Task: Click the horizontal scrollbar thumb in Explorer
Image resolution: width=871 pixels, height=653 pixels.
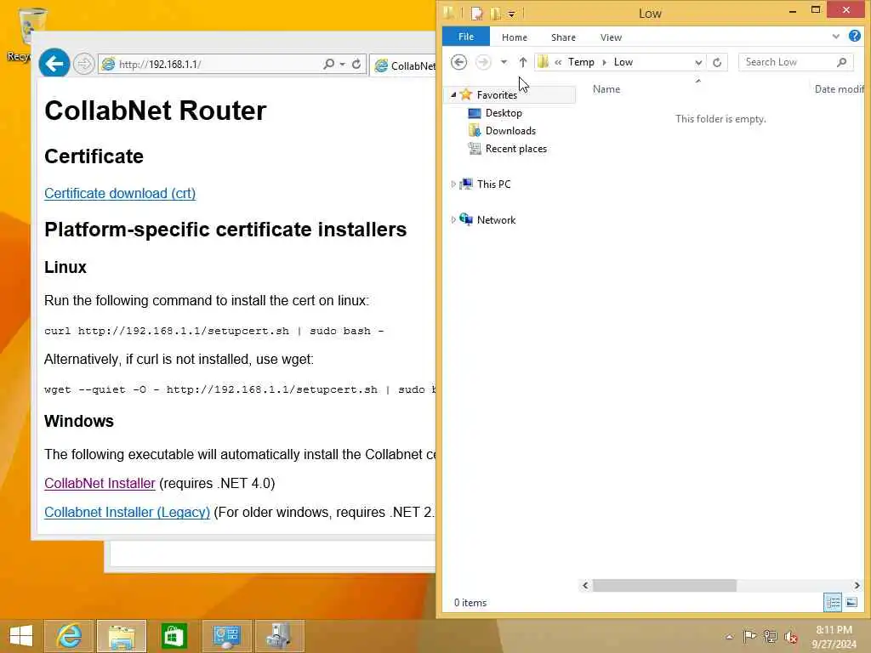Action: click(x=664, y=585)
